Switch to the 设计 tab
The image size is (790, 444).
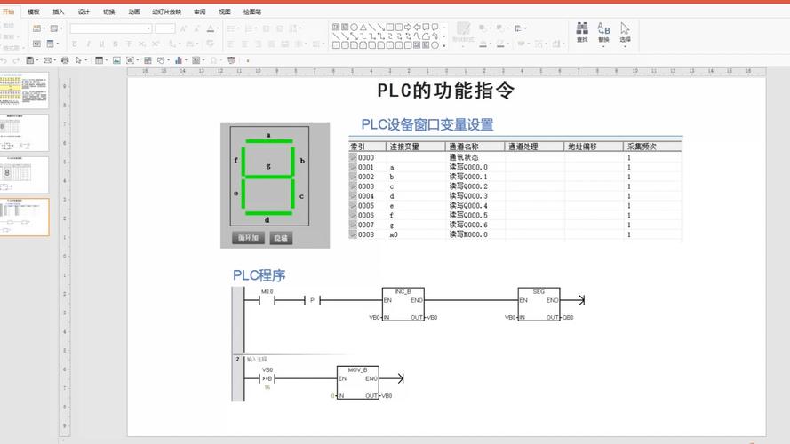[x=84, y=12]
